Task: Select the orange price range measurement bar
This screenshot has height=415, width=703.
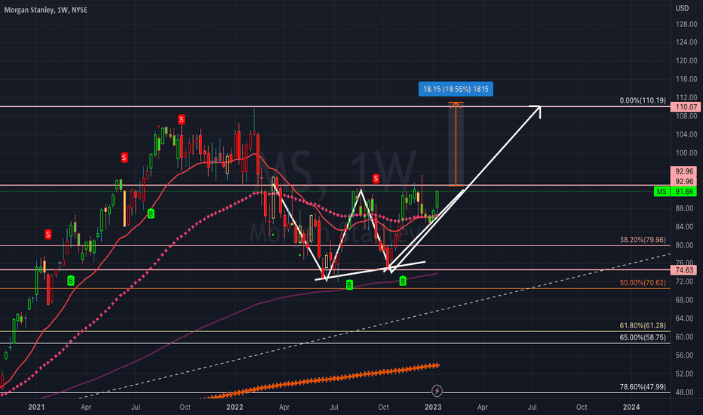Action: point(456,144)
